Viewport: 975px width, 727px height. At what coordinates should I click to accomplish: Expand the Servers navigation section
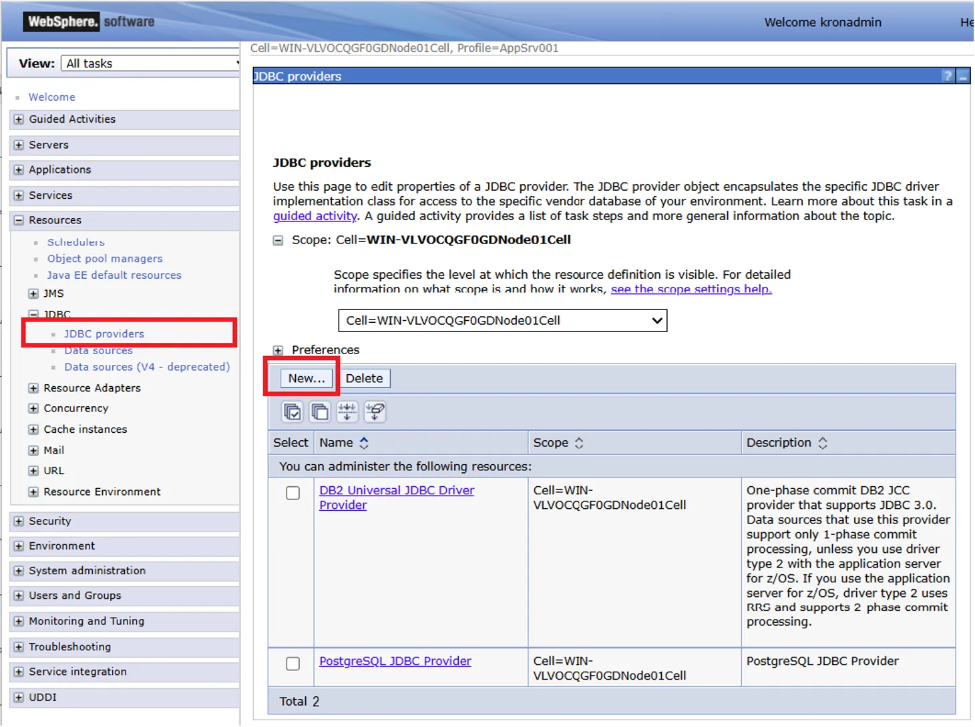(19, 145)
